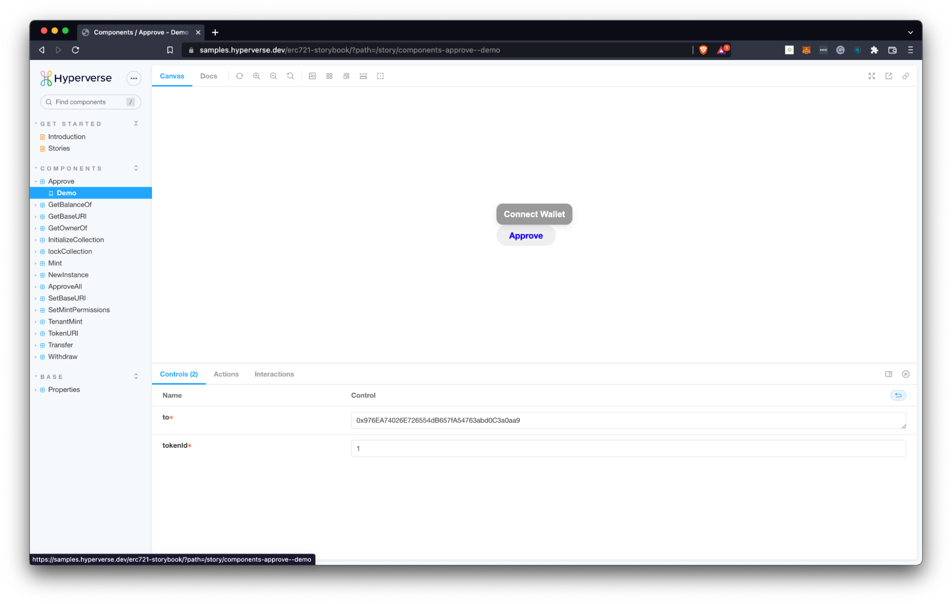952x604 pixels.
Task: Open the Storybook ellipsis menu
Action: click(134, 79)
